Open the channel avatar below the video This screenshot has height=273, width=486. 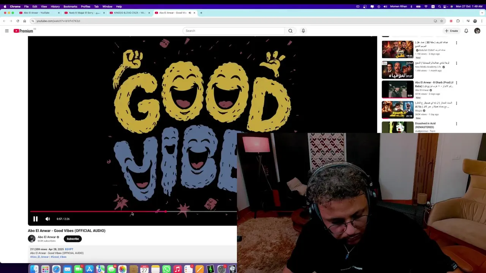tap(32, 238)
